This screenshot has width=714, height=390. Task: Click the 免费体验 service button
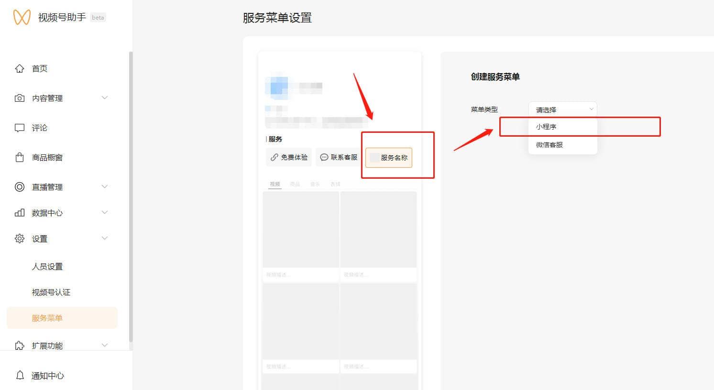click(289, 157)
